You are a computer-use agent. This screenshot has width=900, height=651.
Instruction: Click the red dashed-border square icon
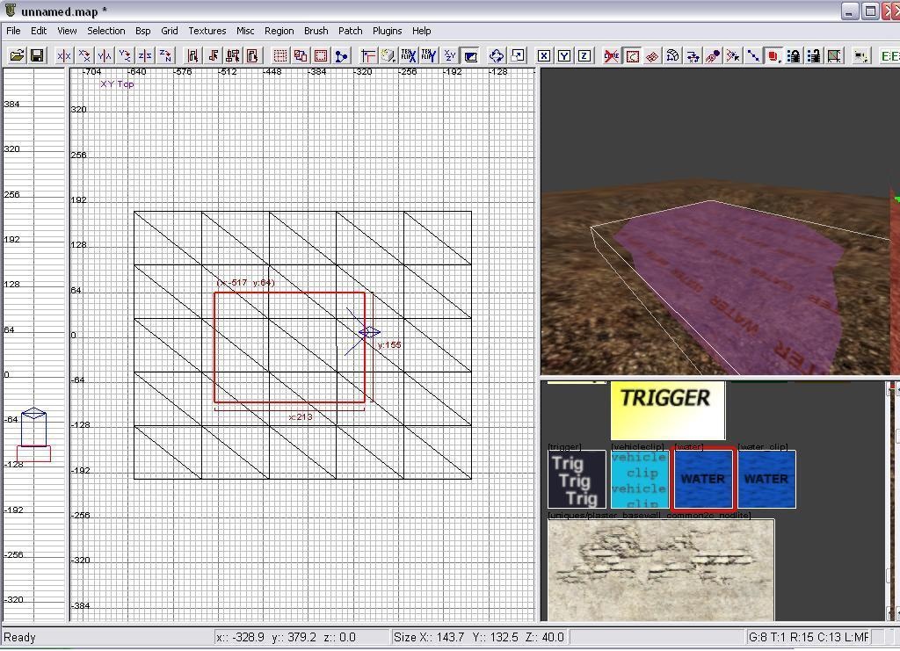(x=321, y=55)
